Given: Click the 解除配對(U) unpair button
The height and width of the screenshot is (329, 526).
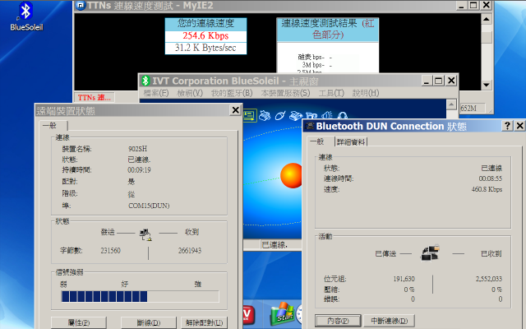Looking at the screenshot, I should pos(204,322).
